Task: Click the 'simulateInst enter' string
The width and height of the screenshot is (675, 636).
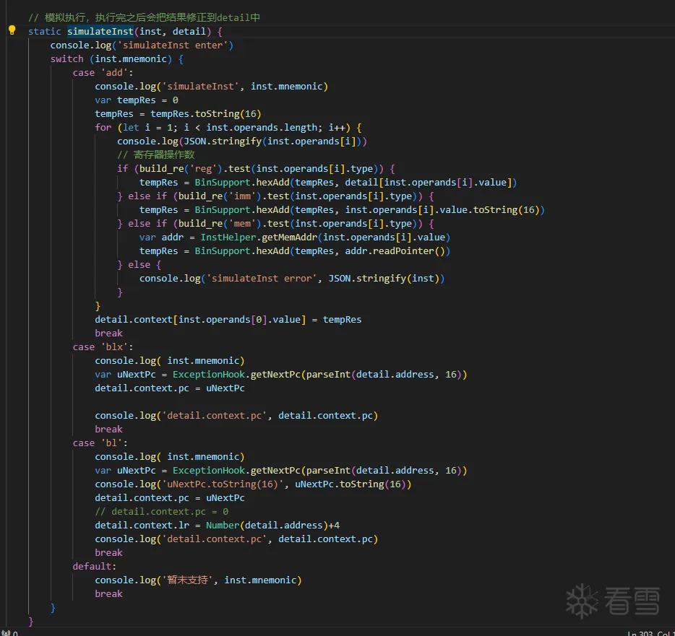Action: pos(172,45)
